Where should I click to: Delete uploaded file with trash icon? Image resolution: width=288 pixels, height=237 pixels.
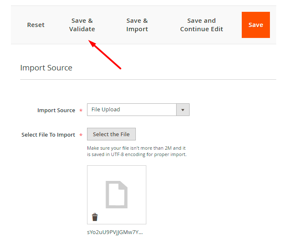click(95, 217)
